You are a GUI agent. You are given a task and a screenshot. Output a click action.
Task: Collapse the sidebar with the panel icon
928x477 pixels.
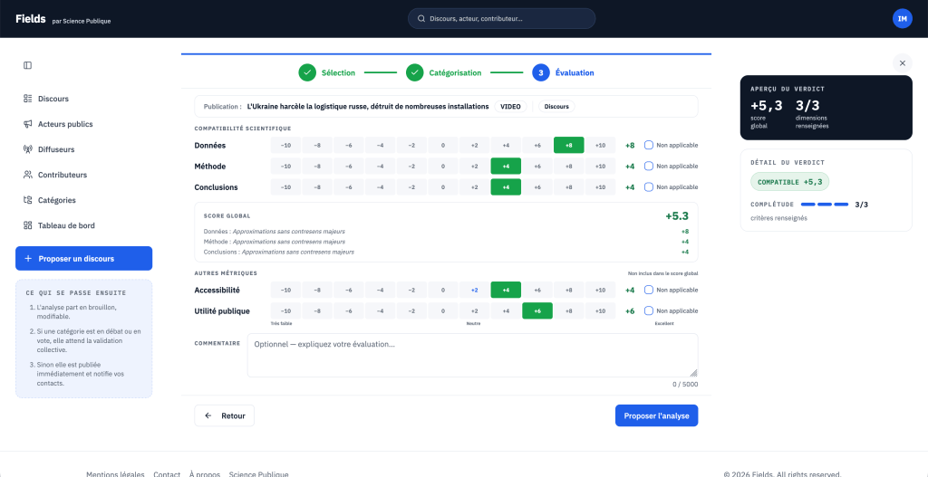coord(27,65)
